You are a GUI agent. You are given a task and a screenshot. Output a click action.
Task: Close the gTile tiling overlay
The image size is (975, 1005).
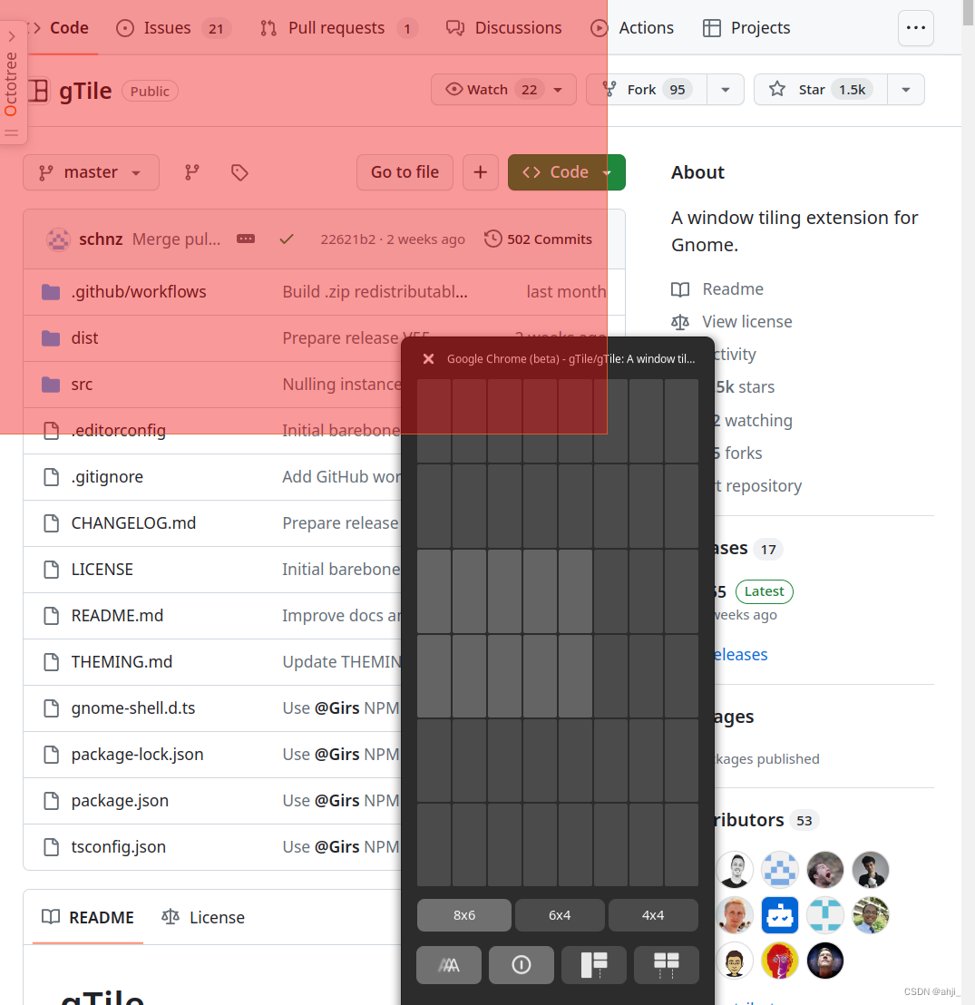coord(428,359)
